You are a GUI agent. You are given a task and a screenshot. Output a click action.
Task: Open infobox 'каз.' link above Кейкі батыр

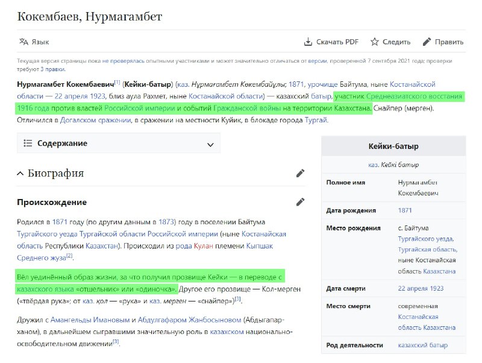[374, 165]
